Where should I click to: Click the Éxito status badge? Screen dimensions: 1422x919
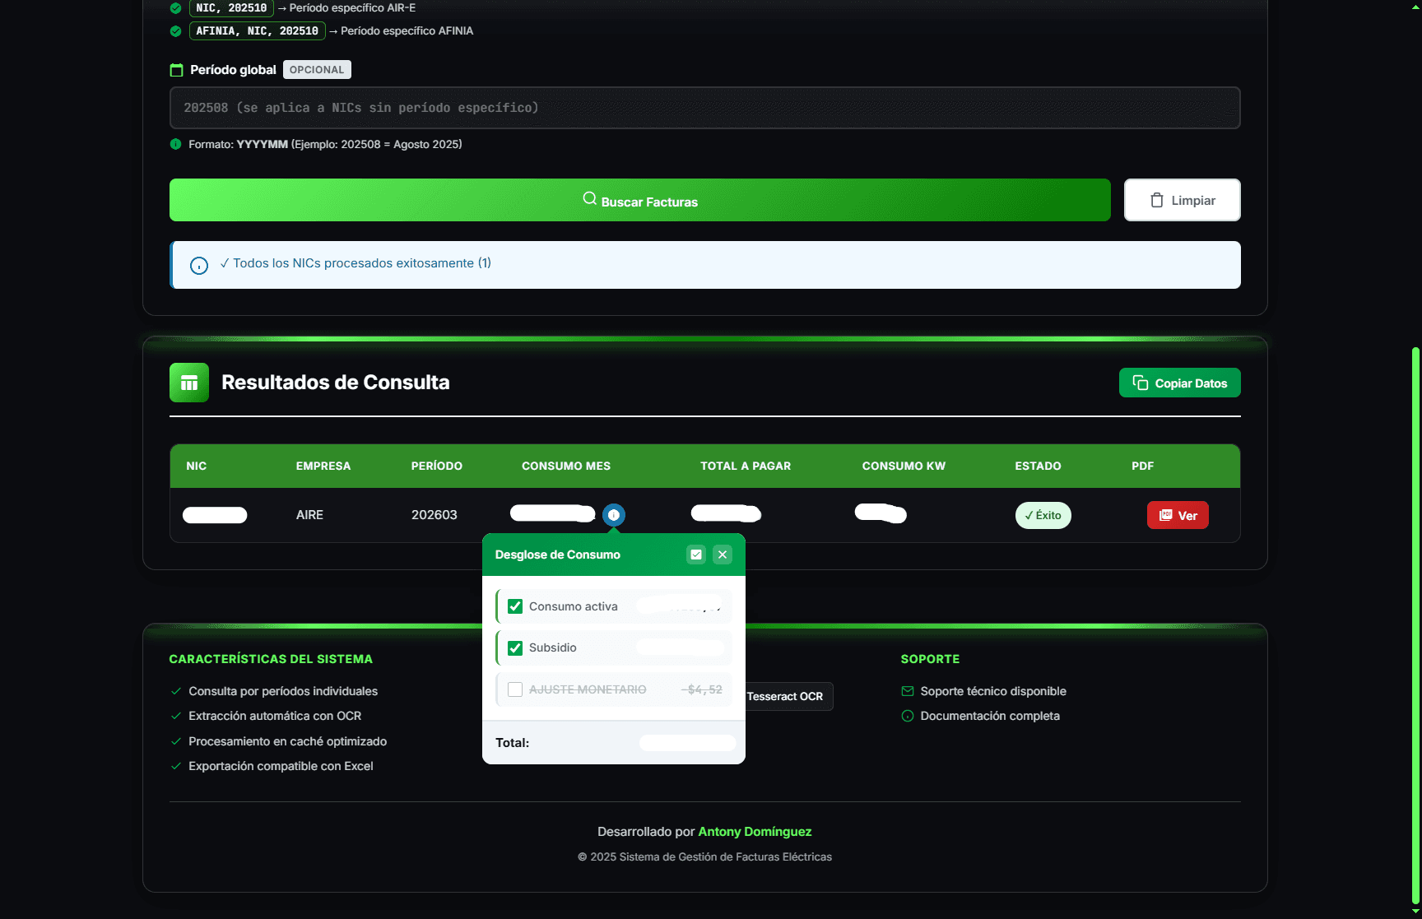(x=1043, y=515)
